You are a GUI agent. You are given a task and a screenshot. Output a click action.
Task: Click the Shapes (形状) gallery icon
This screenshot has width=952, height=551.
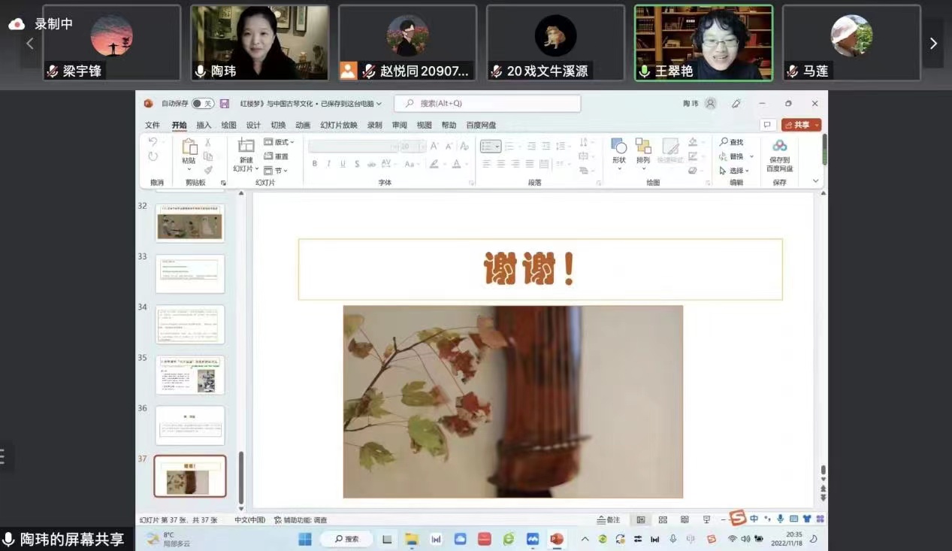619,146
